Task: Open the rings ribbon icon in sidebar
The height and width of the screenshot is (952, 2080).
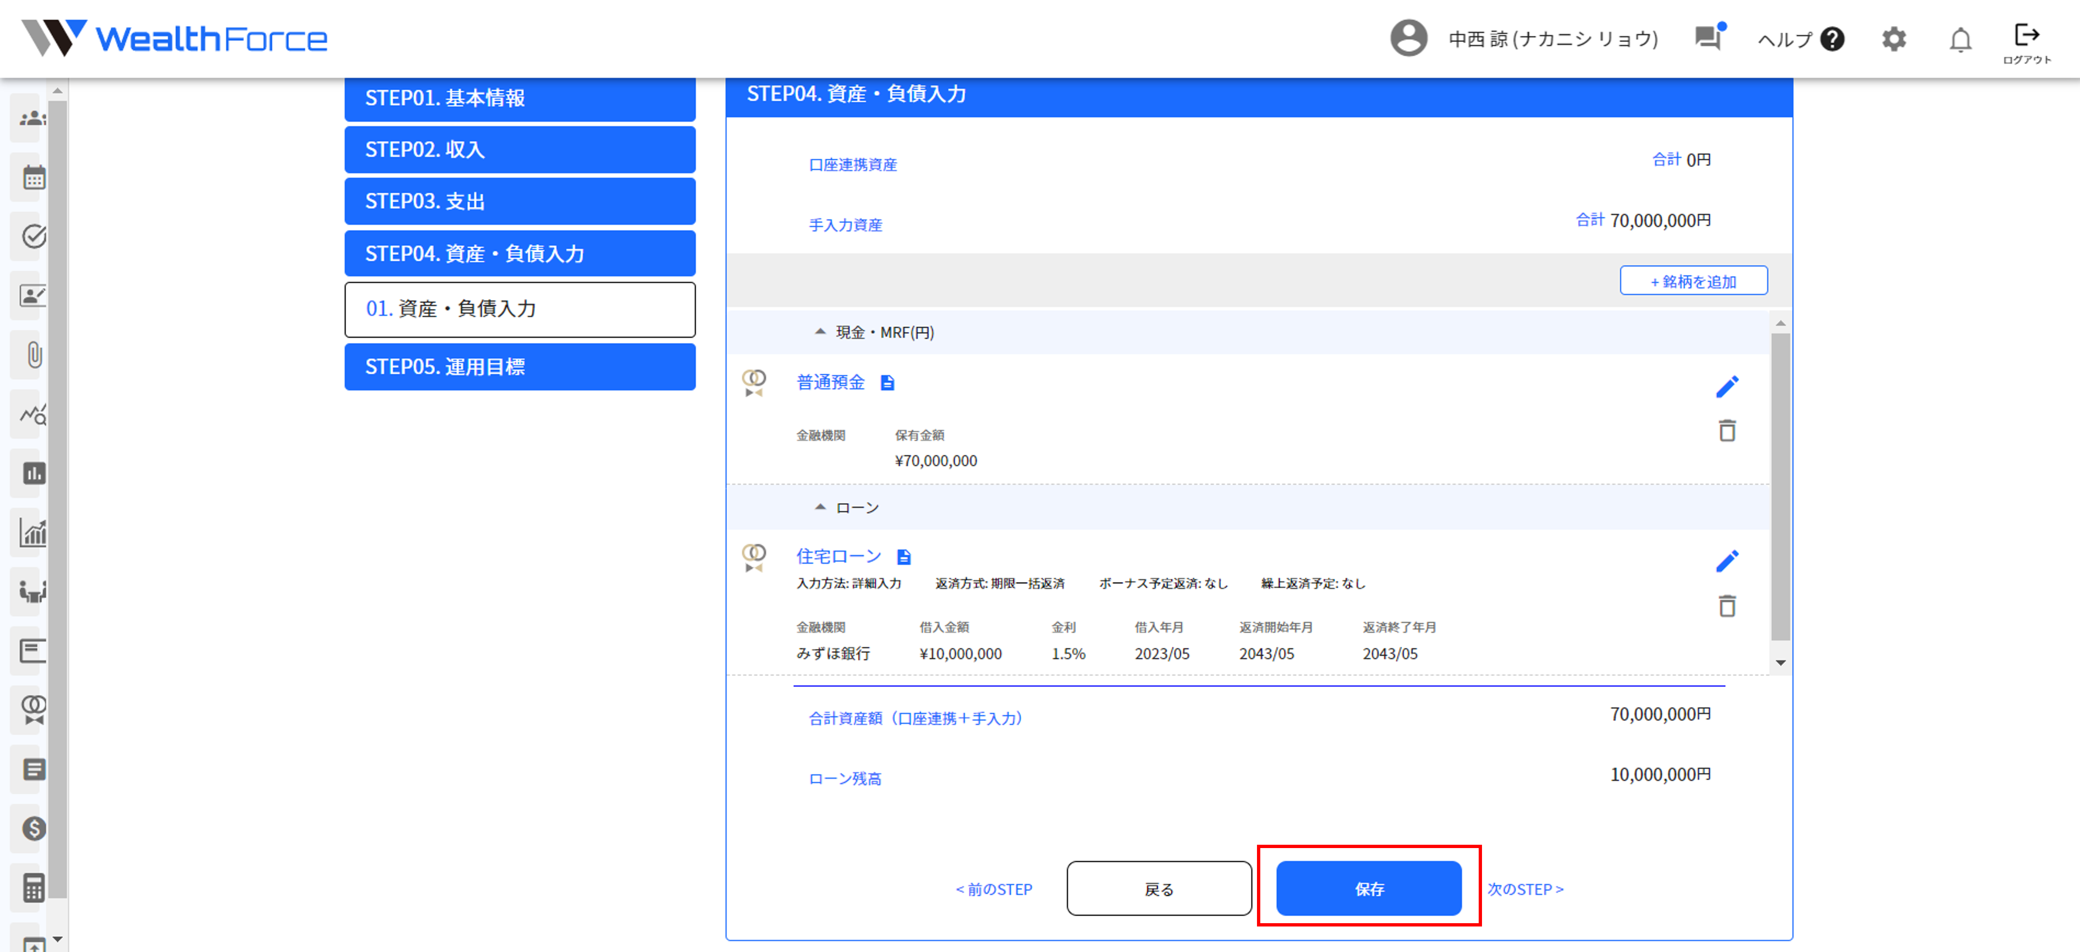Action: (x=33, y=710)
